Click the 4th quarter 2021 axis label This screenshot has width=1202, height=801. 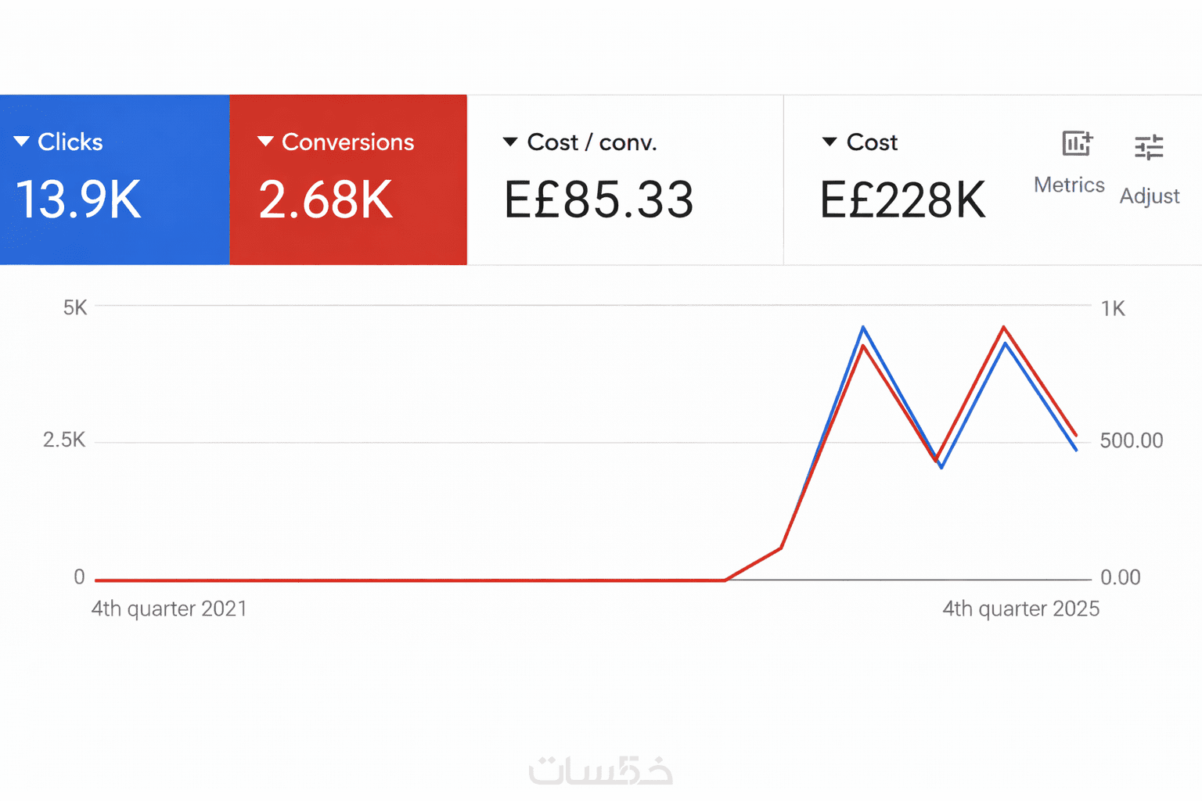[x=169, y=609]
